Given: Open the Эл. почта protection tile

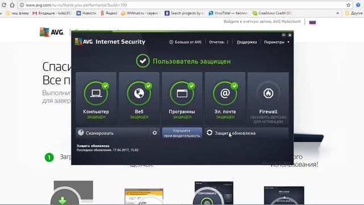Looking at the screenshot, I should point(225,99).
